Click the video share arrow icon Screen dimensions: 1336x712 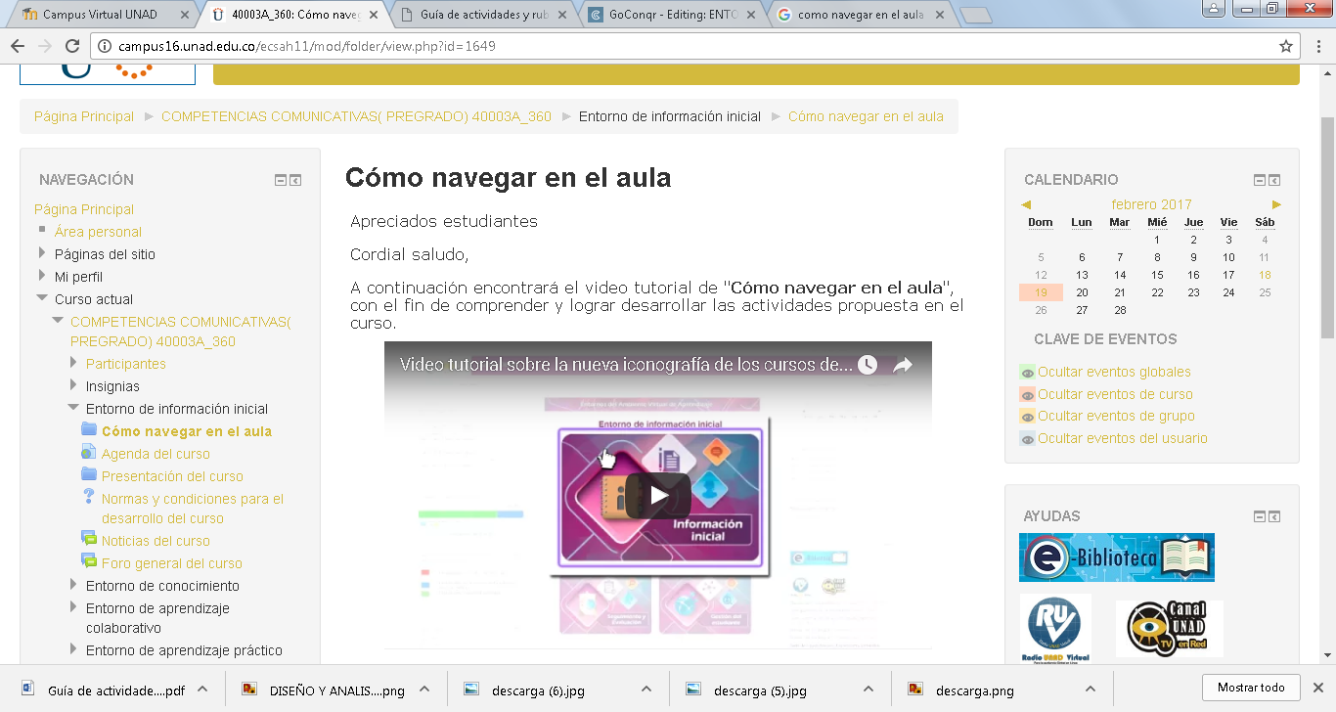pos(902,365)
